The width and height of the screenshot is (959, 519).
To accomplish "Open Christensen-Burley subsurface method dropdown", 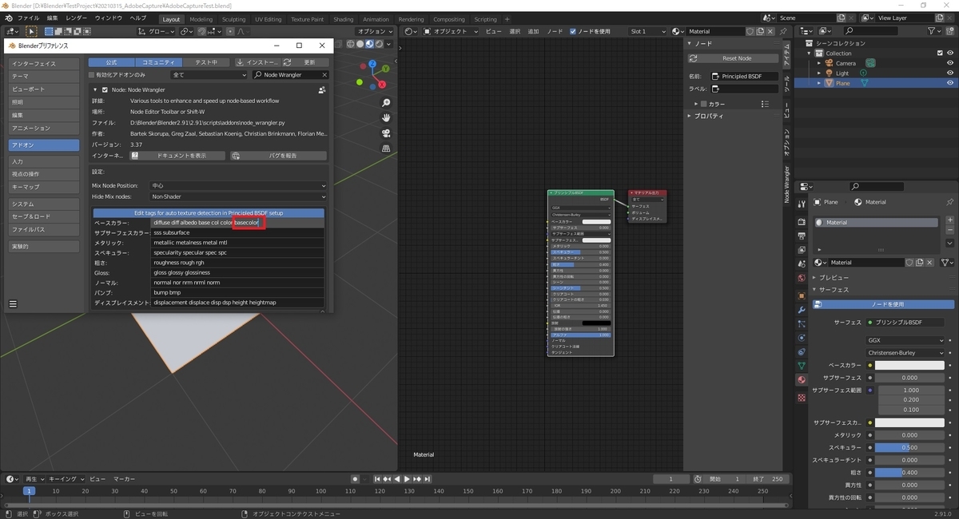I will tap(905, 352).
